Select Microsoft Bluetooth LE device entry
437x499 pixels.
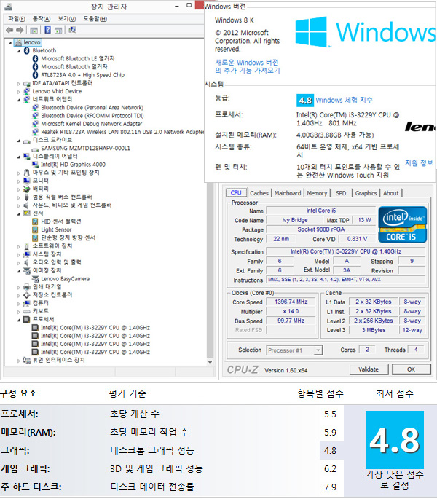coord(78,58)
